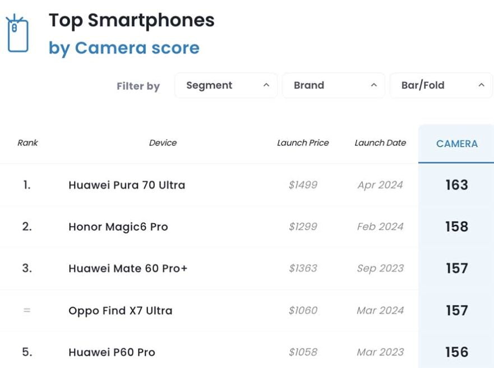Open the Huawei Pura 70 Ultra entry
This screenshot has width=494, height=368.
pos(127,185)
